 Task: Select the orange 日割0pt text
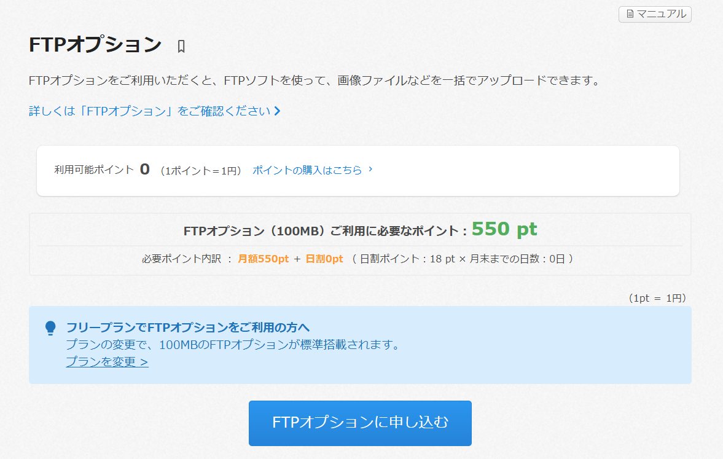pos(324,259)
